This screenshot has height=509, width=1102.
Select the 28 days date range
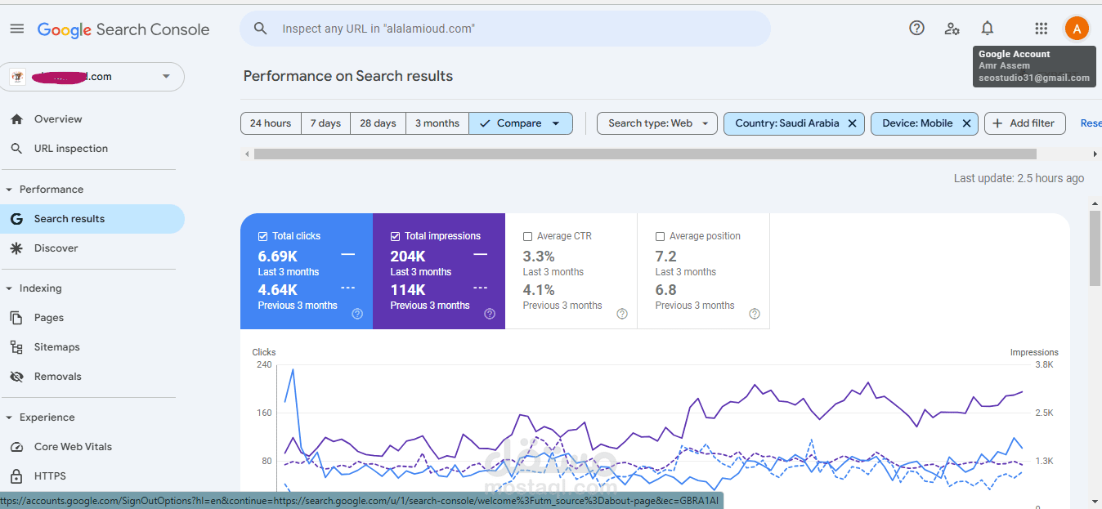point(378,123)
